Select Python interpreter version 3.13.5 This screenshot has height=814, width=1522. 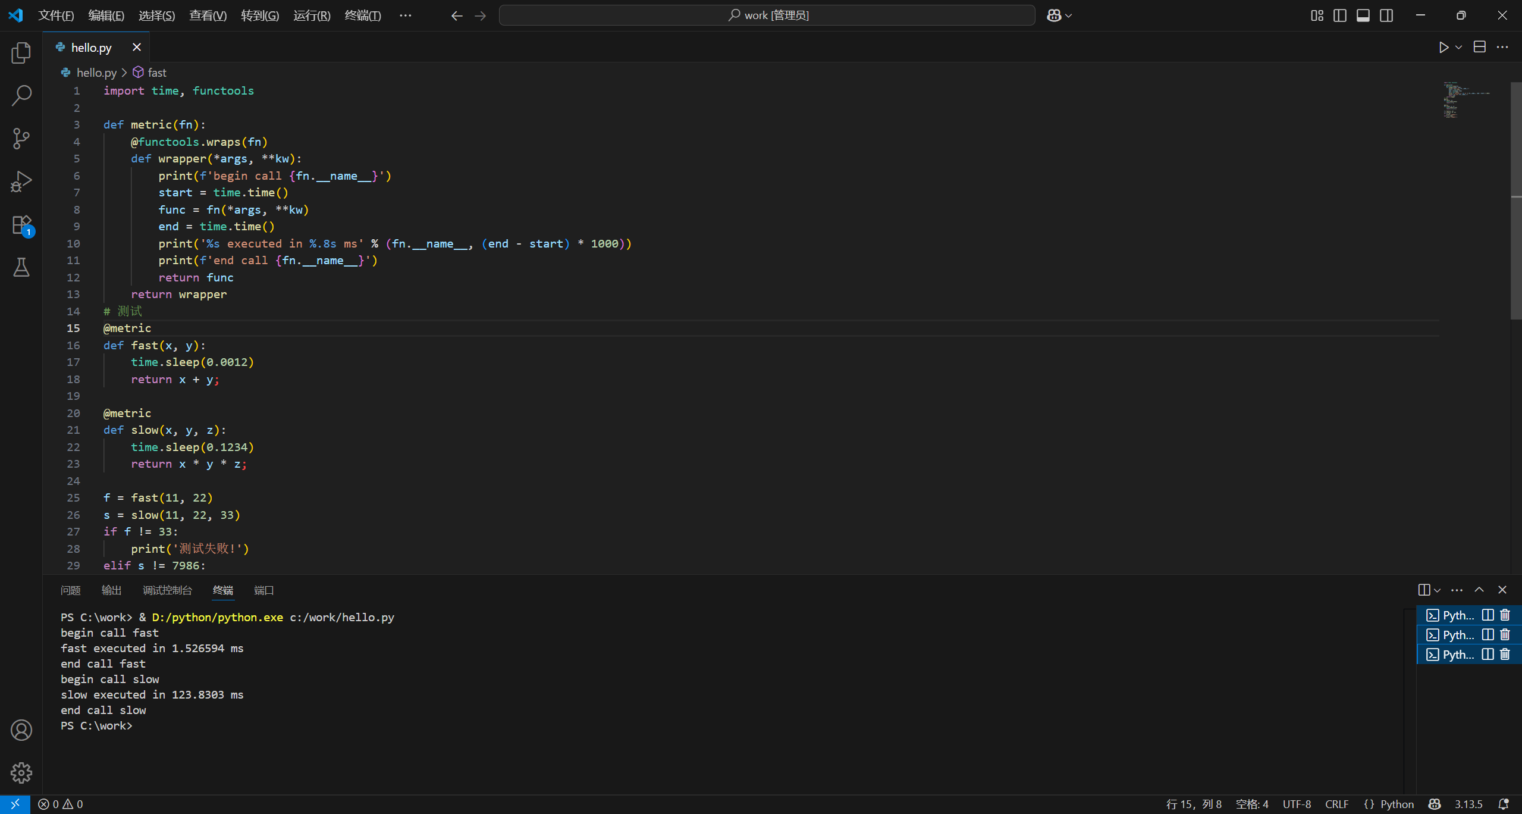[x=1468, y=804]
